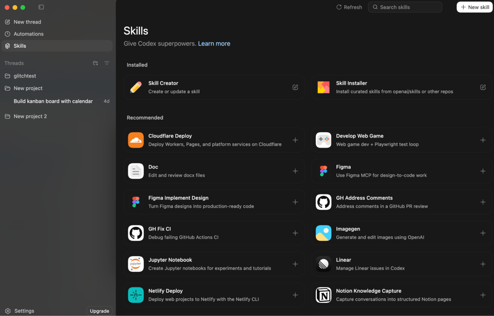
Task: Click the Figma Implement Design logo
Action: [x=136, y=202]
